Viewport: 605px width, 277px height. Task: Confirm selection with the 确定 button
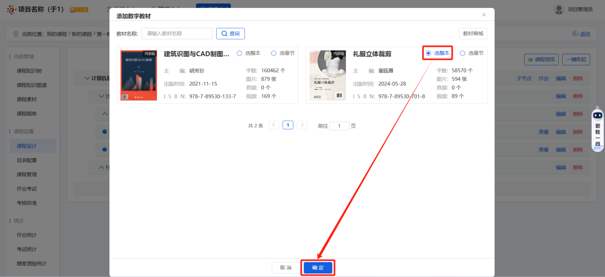pos(318,267)
